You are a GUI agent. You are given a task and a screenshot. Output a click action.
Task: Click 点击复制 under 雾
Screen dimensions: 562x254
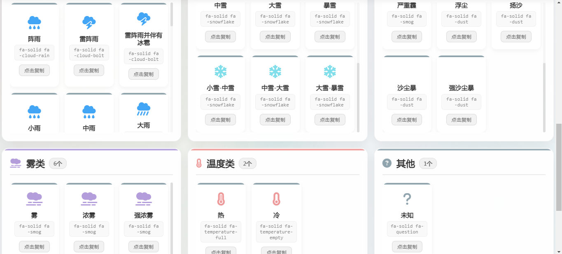click(x=34, y=247)
